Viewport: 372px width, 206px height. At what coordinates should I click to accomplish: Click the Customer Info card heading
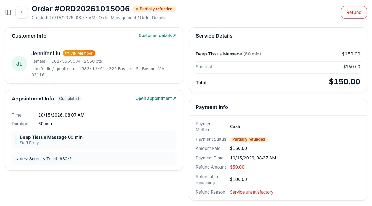29,36
